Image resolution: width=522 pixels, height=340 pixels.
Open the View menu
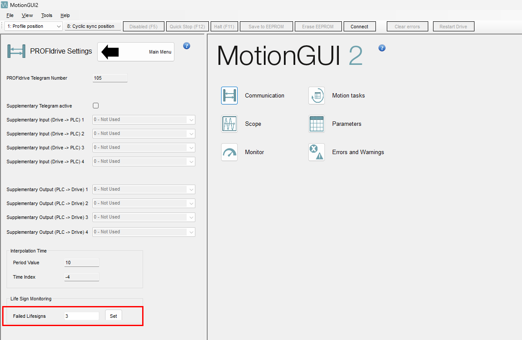[x=27, y=15]
